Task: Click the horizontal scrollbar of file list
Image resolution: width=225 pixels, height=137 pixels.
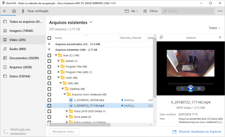Action: pos(80,125)
